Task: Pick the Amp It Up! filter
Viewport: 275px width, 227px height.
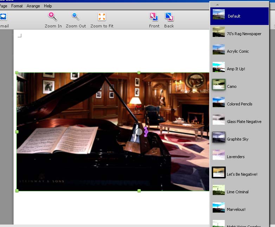Action: (239, 69)
